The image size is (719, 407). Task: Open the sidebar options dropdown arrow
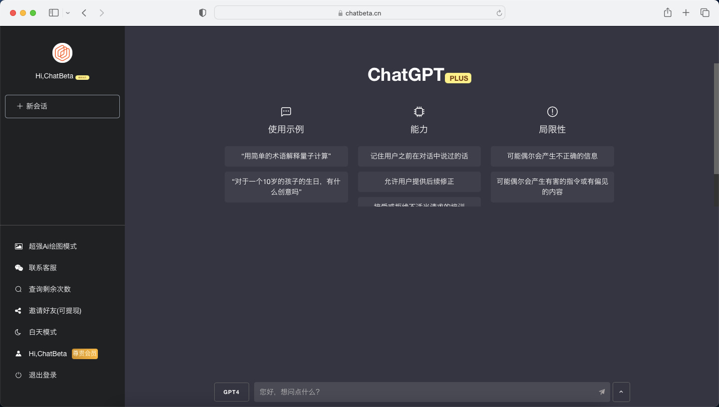[x=68, y=12]
